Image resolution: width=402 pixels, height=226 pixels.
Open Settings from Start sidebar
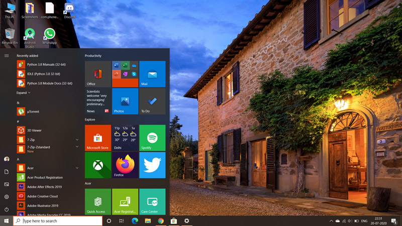pos(7,197)
